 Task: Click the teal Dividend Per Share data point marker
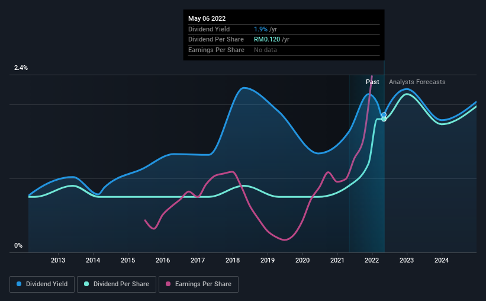coord(384,119)
